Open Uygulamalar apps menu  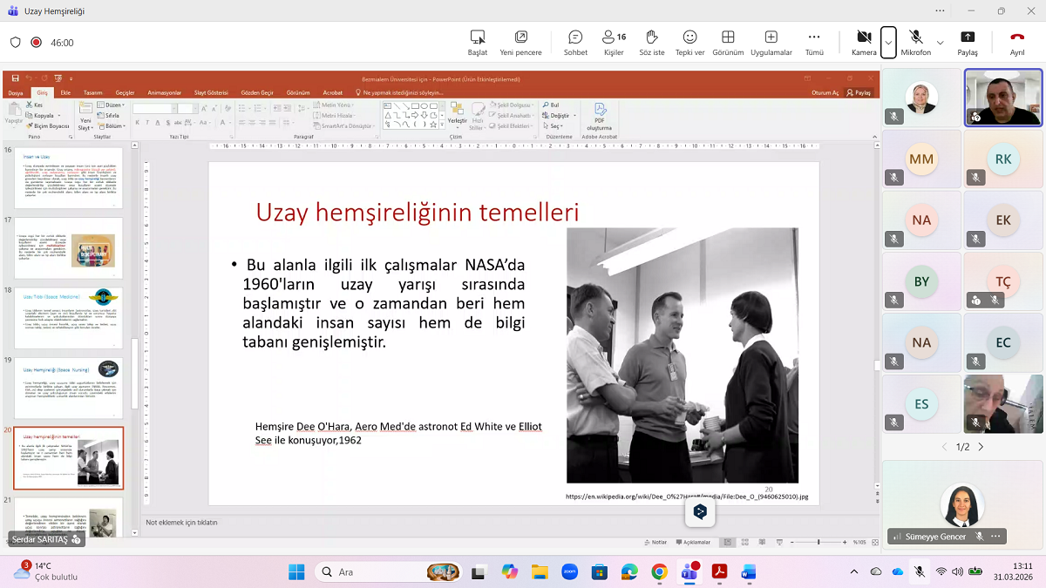771,42
